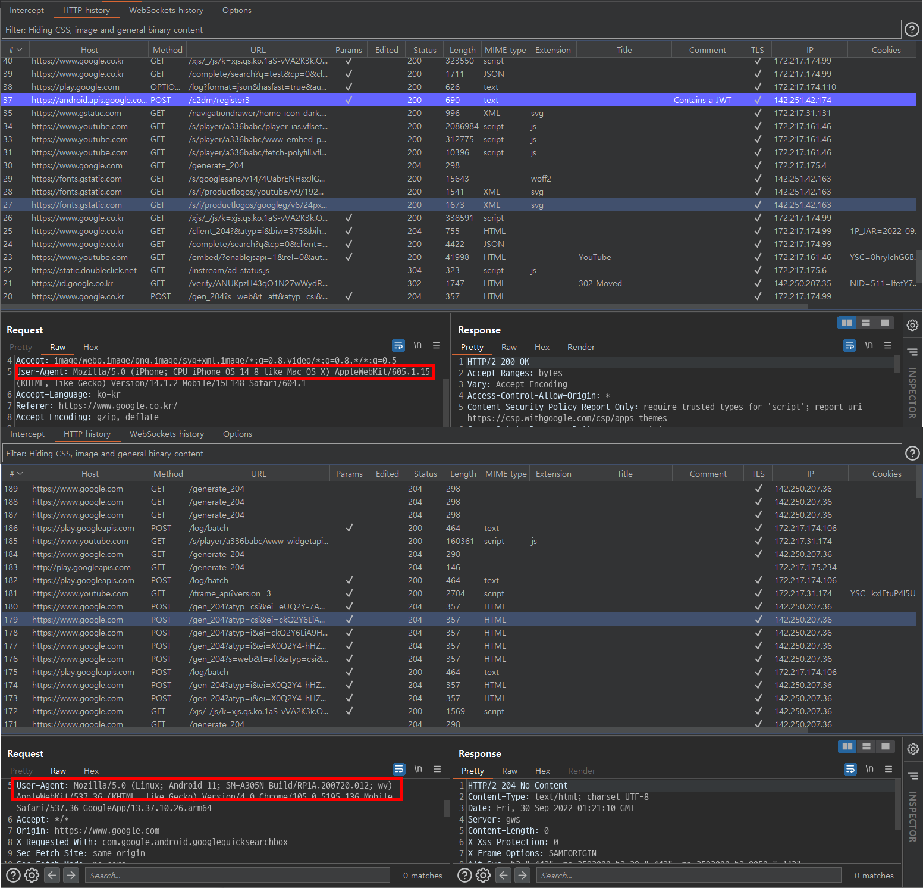
Task: Open search settings gear under Request panel
Action: pyautogui.click(x=32, y=875)
